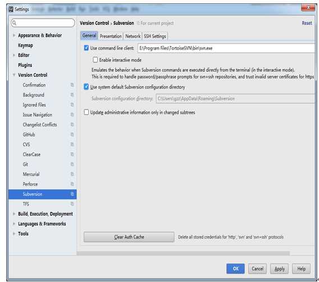The width and height of the screenshot is (319, 282).
Task: Click the project-level icon next to GitHub
Action: (x=72, y=134)
